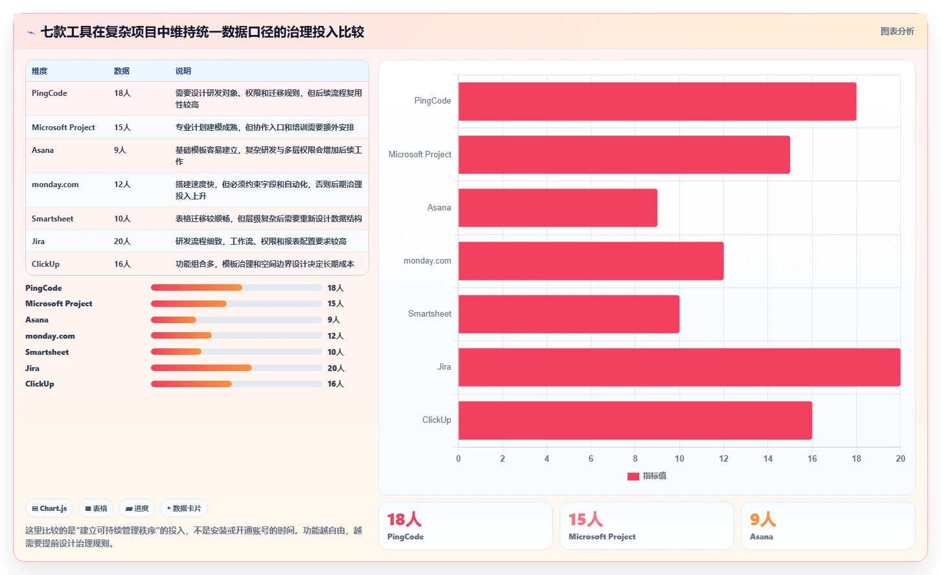Open the 15人 Microsoft Project stat card
The height and width of the screenshot is (575, 941).
coord(647,526)
